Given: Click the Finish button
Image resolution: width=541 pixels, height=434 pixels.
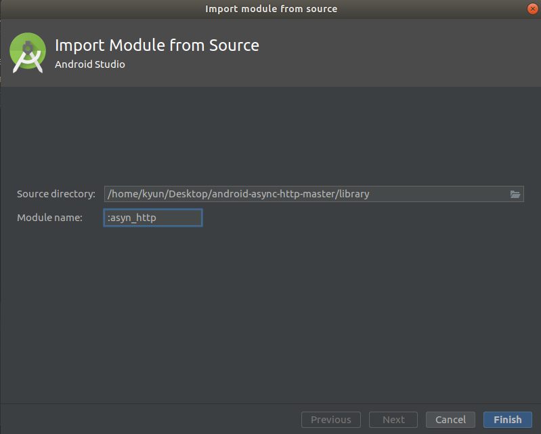Looking at the screenshot, I should tap(507, 420).
